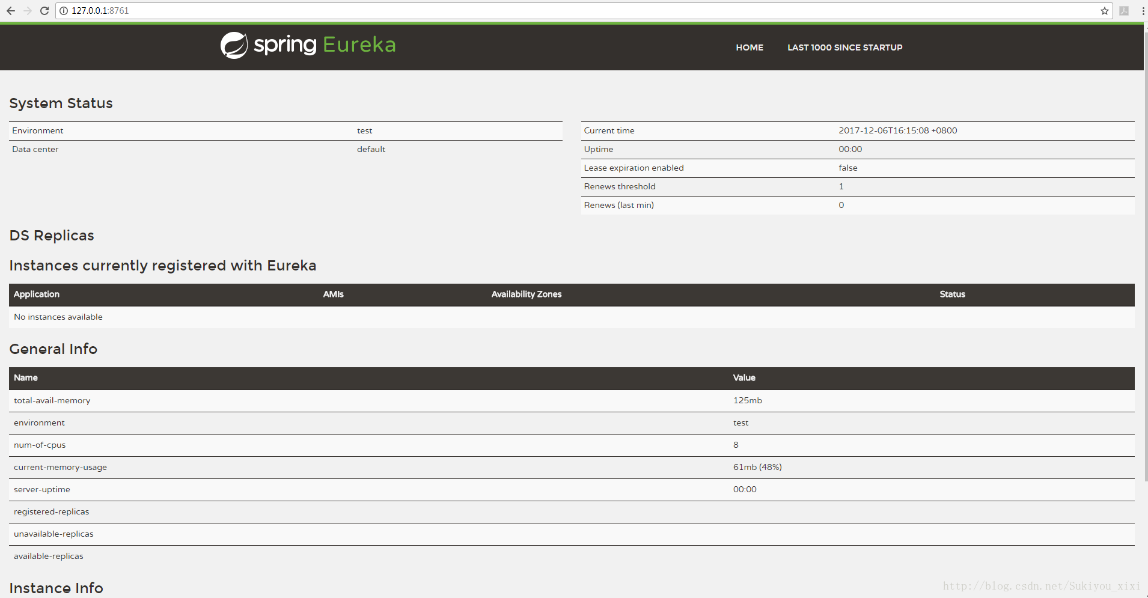Open the Chrome three-dot menu
1148x598 pixels.
(1143, 11)
